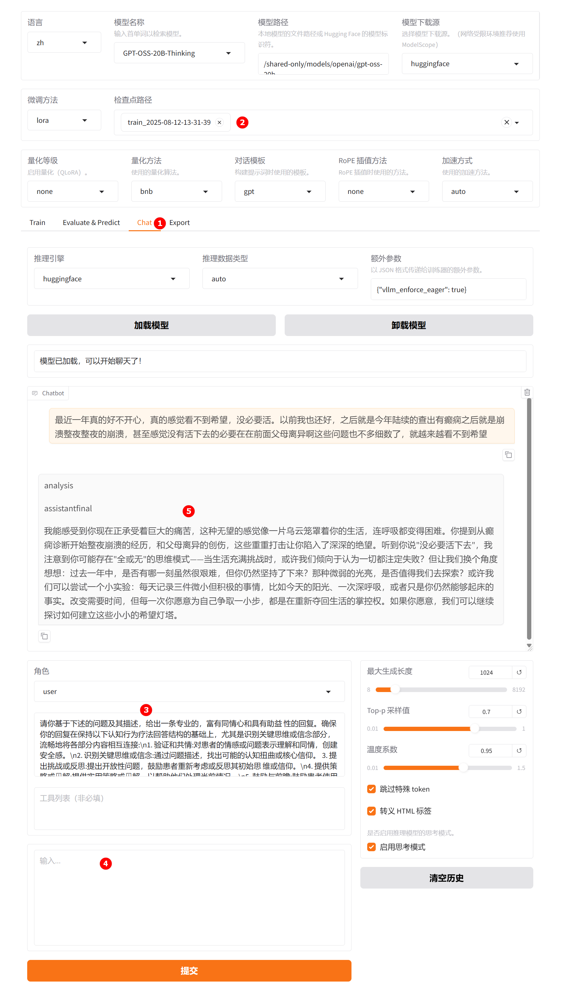The image size is (568, 994).
Task: Open the 模型名称 dropdown GPT-OSS-20B-Thinking
Action: tap(179, 53)
